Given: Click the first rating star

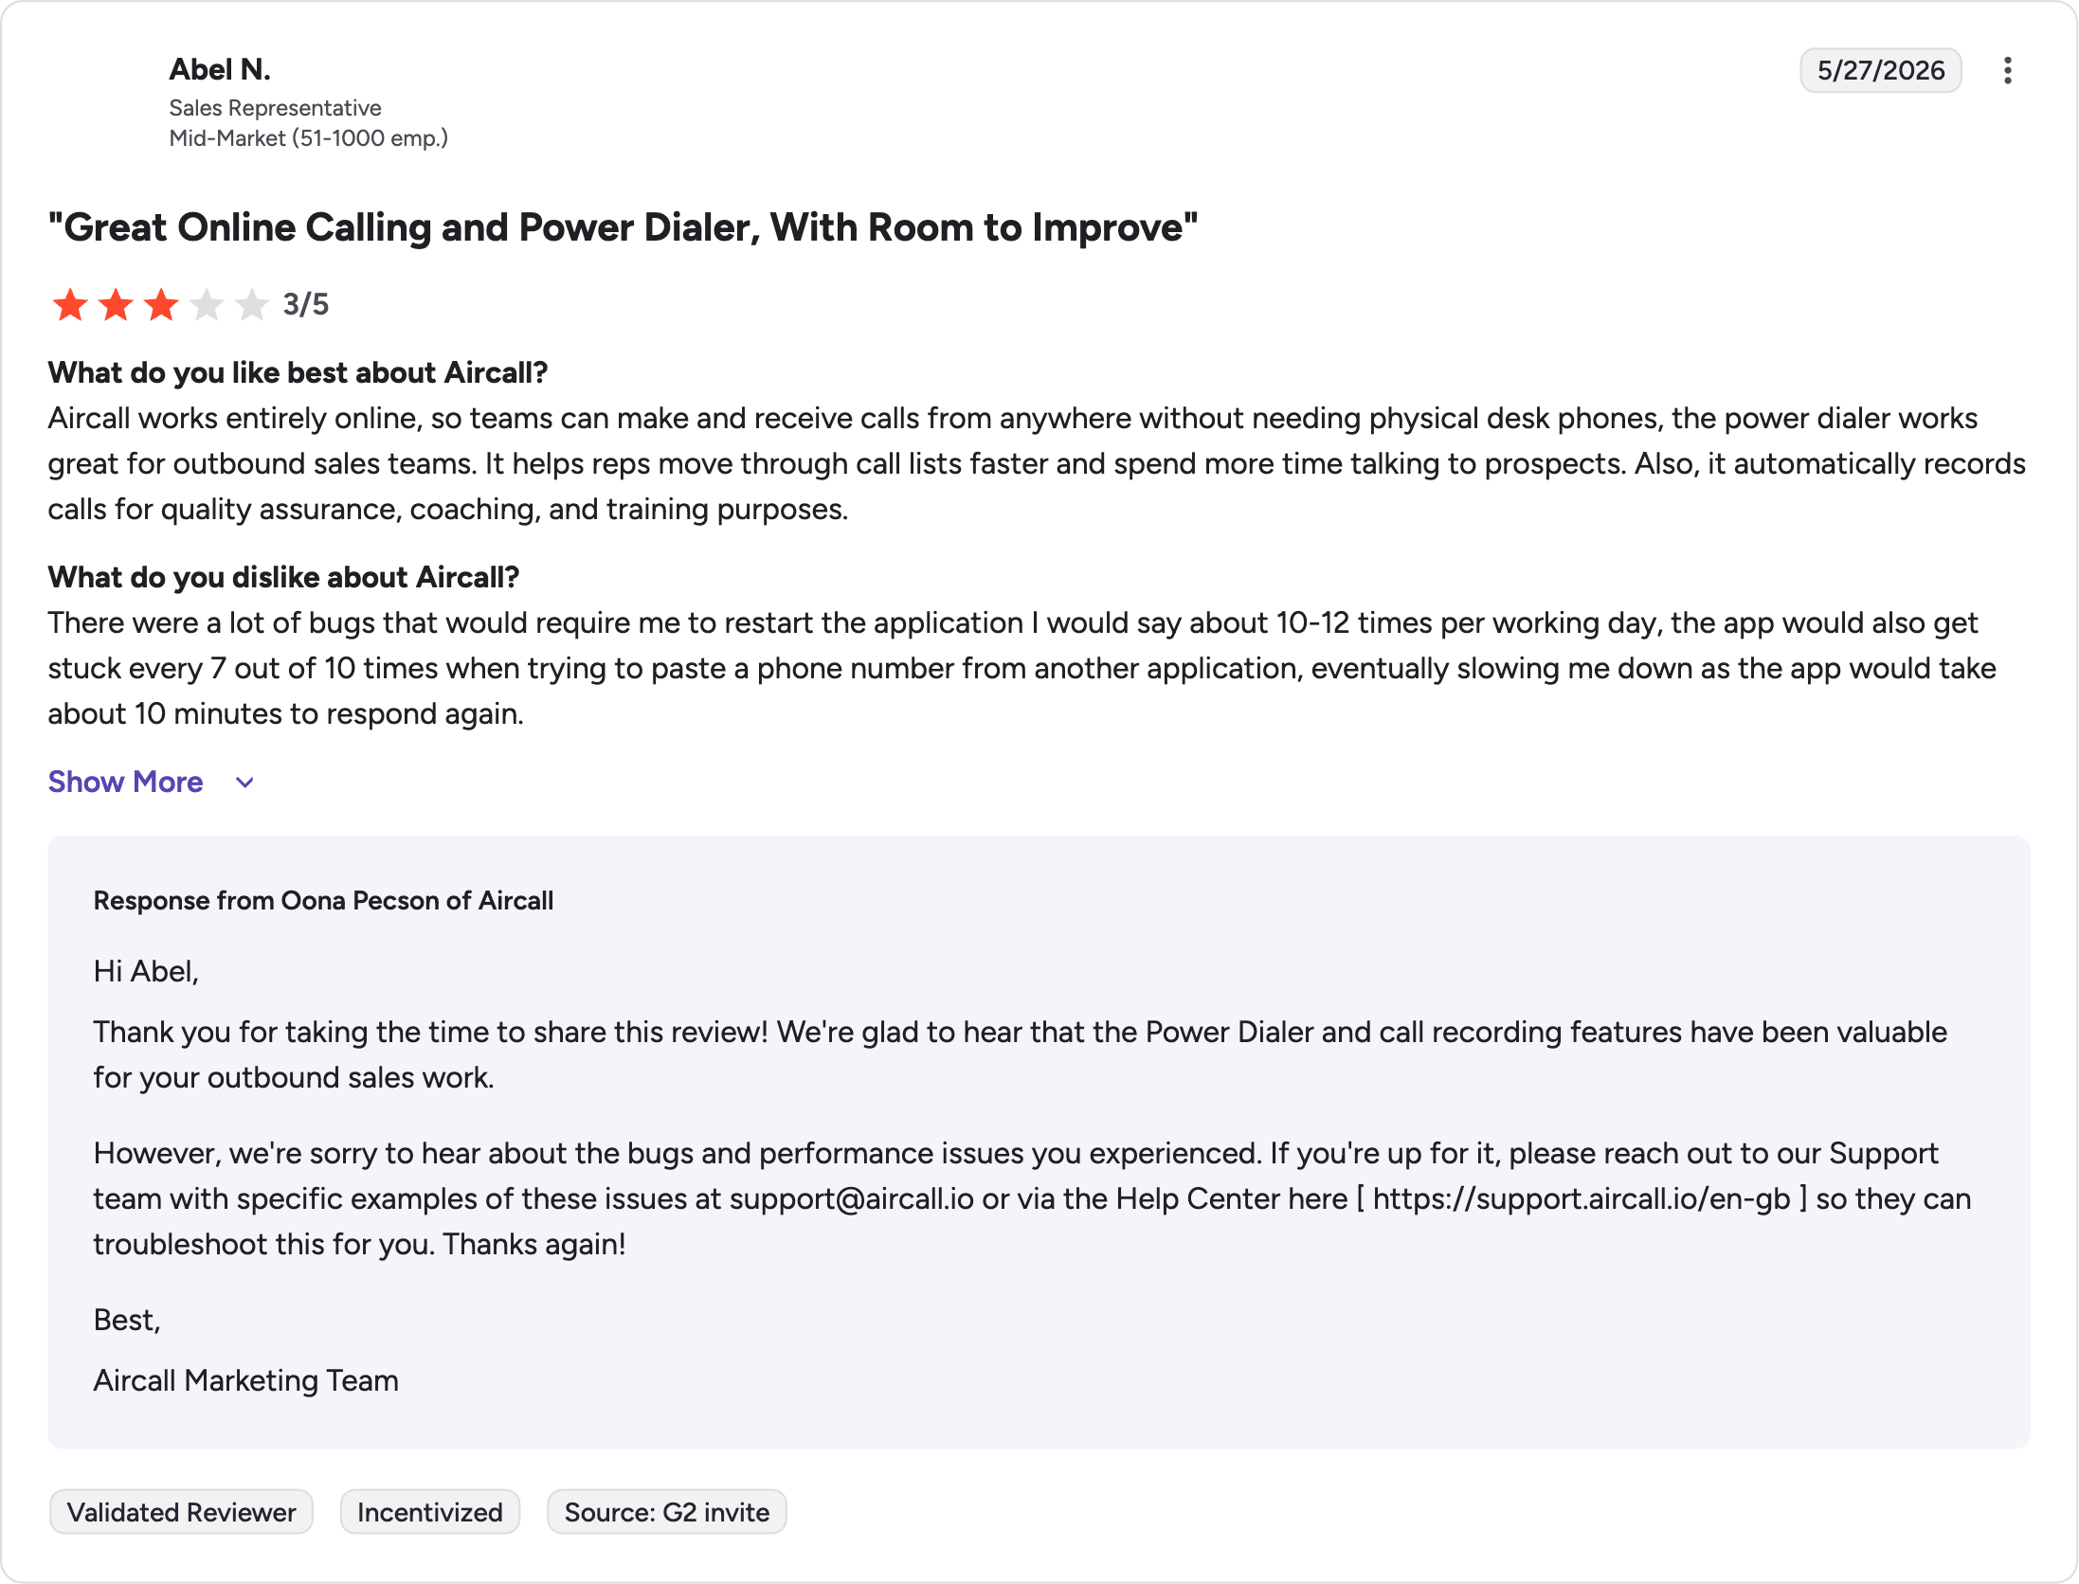Looking at the screenshot, I should pyautogui.click(x=70, y=305).
